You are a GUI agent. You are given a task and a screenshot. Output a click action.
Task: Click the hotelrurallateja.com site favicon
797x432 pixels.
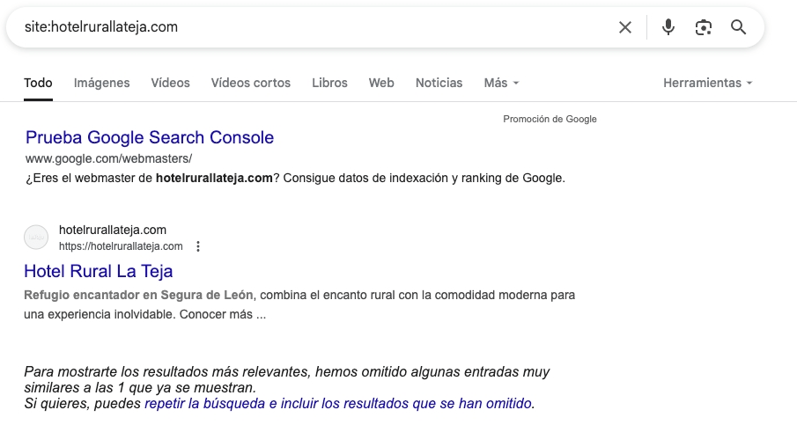(36, 237)
